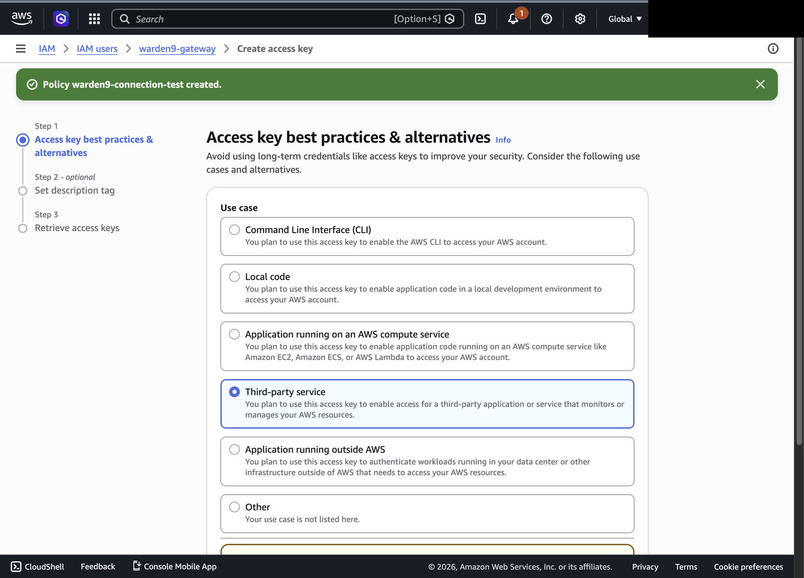Open the services grid menu
This screenshot has width=804, height=578.
point(94,19)
